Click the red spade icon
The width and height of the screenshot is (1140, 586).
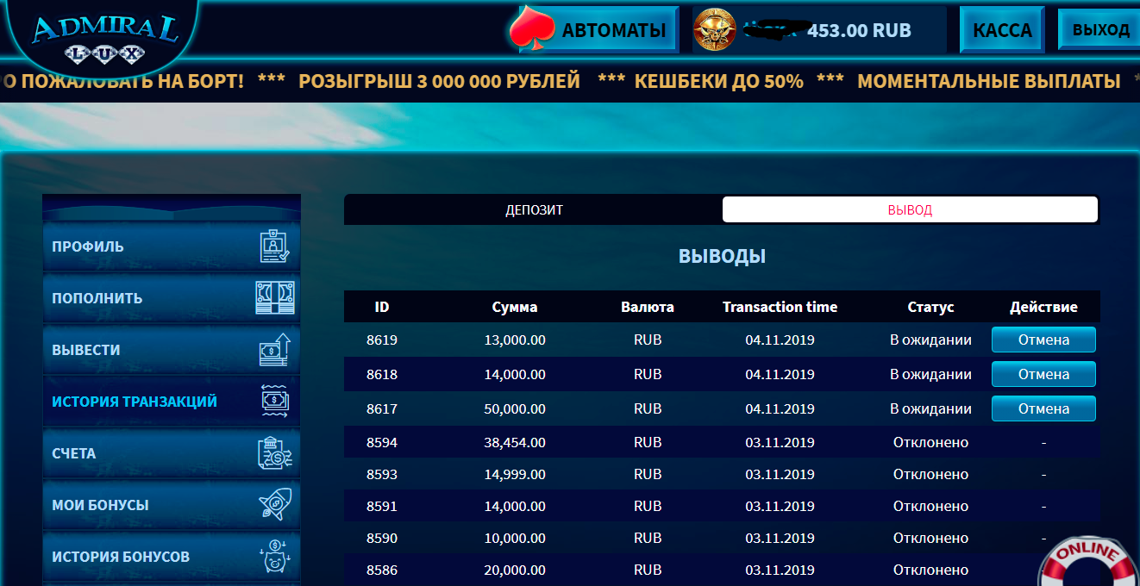click(532, 30)
